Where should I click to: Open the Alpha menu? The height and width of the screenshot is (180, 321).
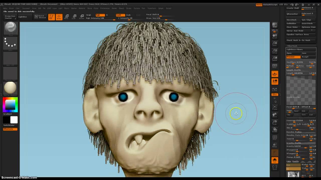coord(5,8)
